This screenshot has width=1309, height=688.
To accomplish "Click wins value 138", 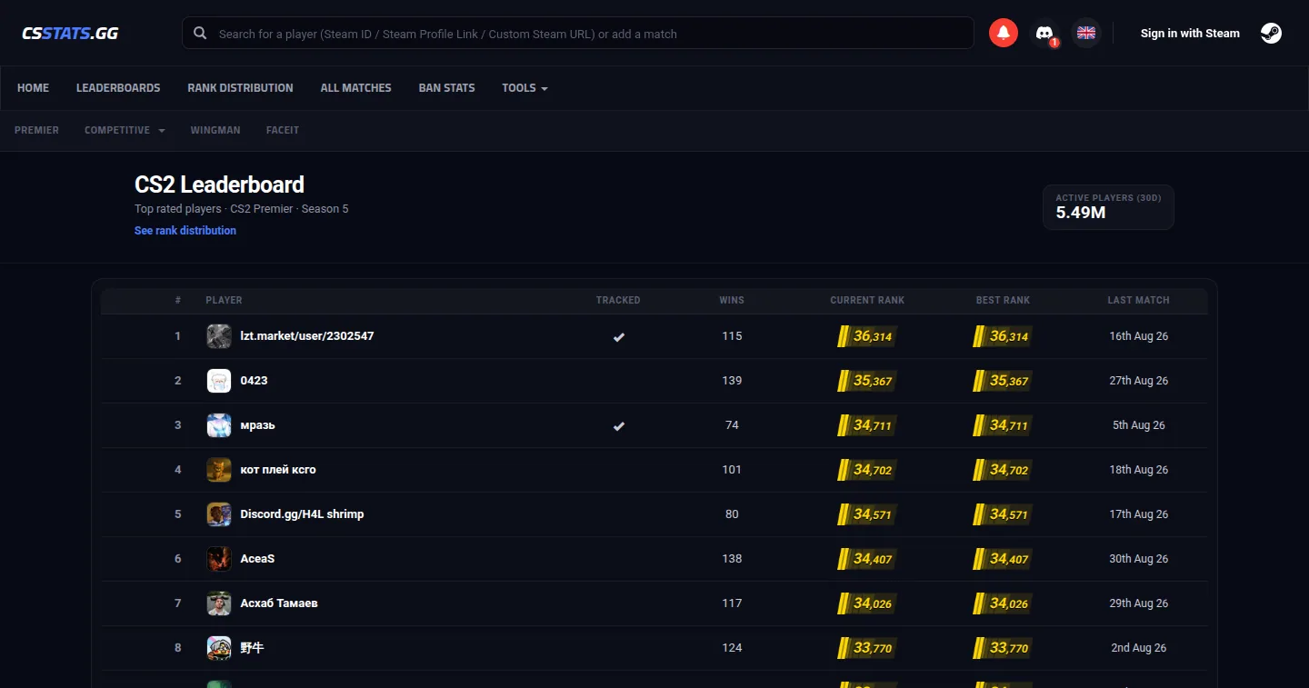I will [x=732, y=559].
